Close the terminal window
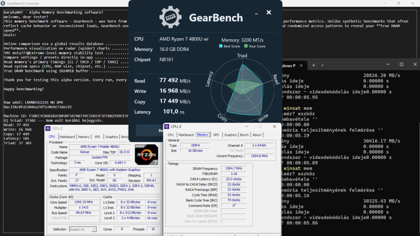 coord(415,64)
